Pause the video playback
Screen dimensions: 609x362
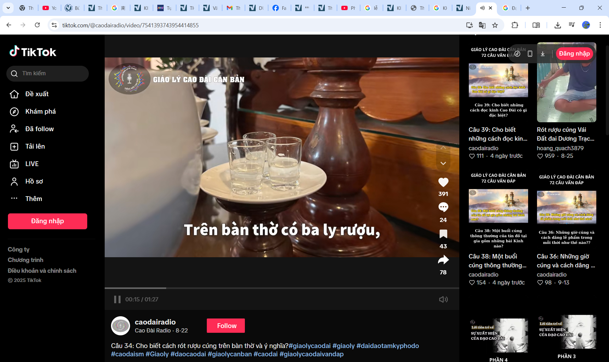(117, 299)
